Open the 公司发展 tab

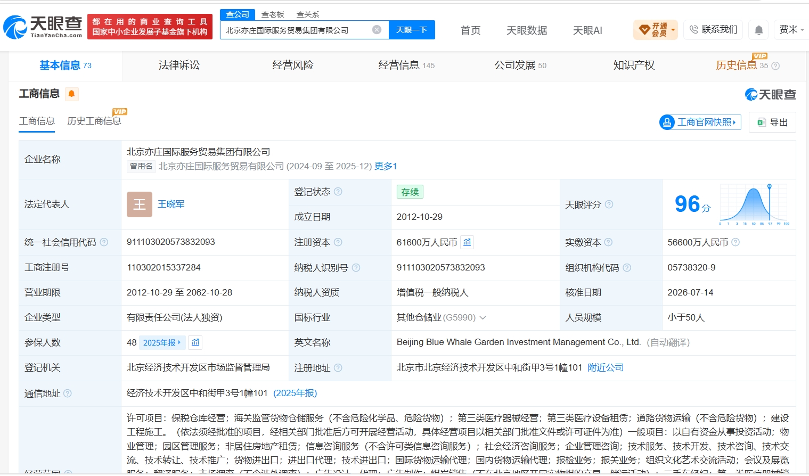point(520,65)
